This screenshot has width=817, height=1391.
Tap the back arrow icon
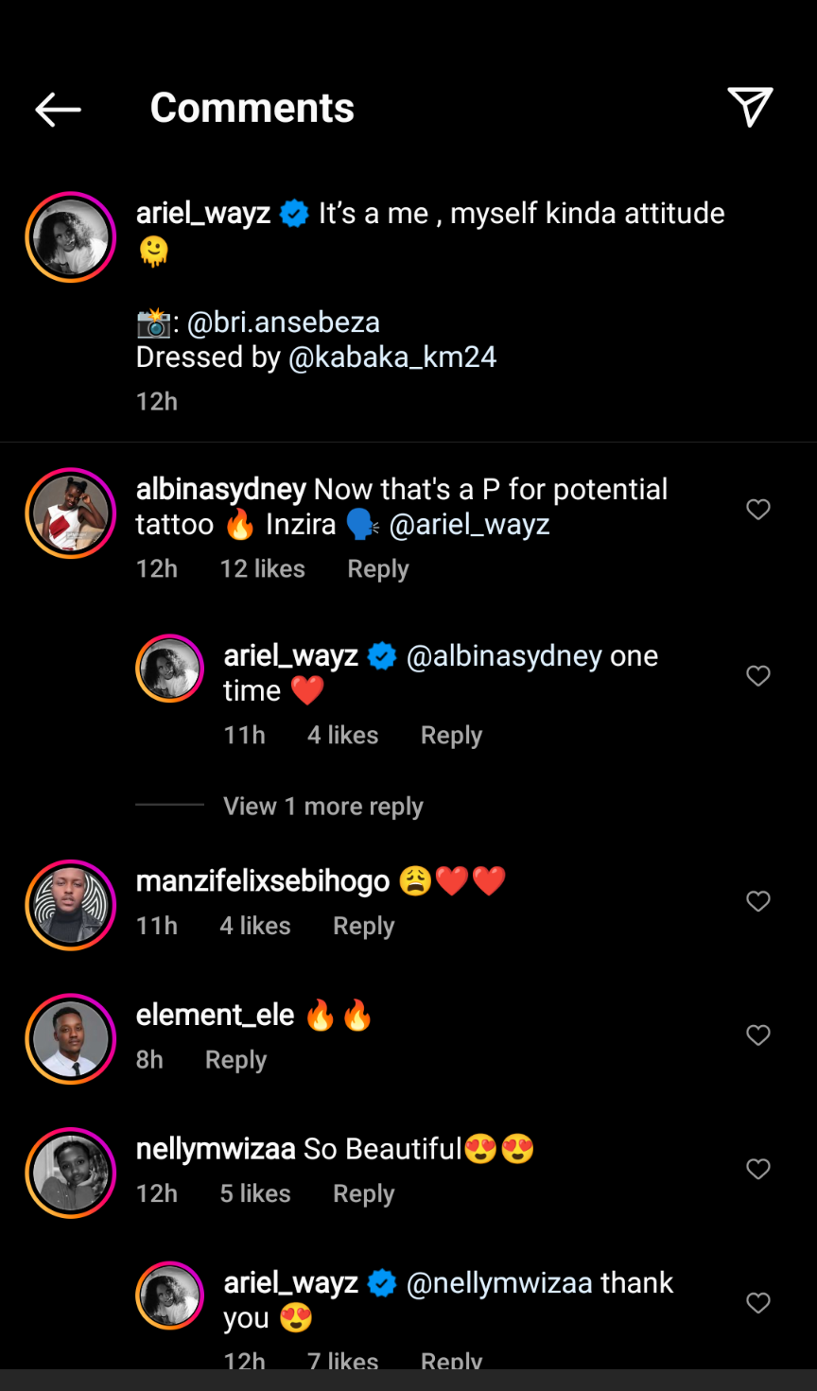point(58,110)
